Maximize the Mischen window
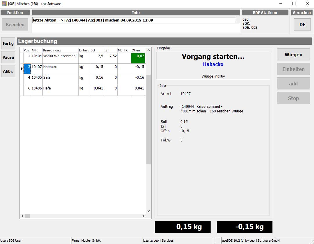Image resolution: width=314 pixels, height=244 pixels. [x=294, y=3]
